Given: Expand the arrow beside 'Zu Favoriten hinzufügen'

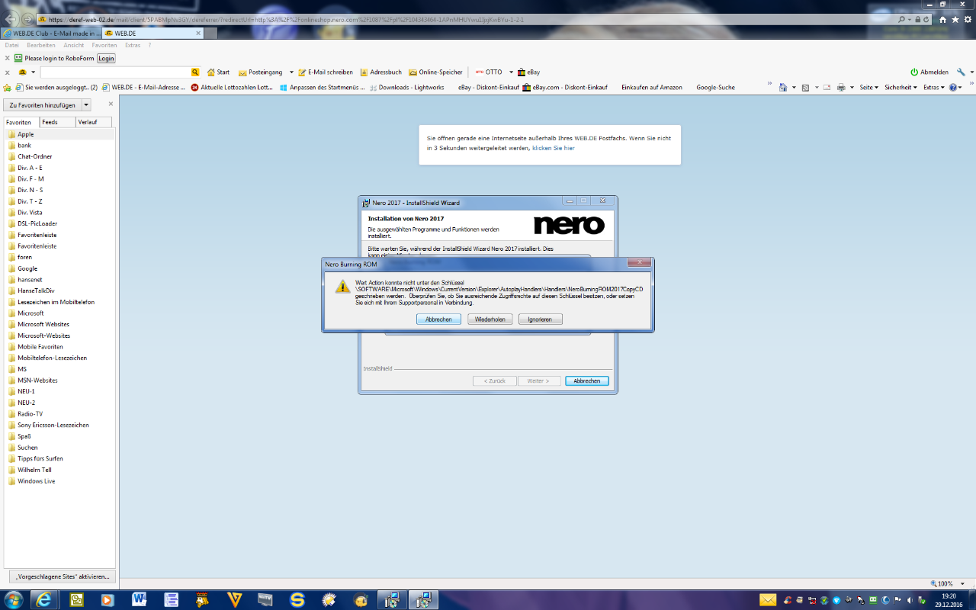Looking at the screenshot, I should 86,105.
